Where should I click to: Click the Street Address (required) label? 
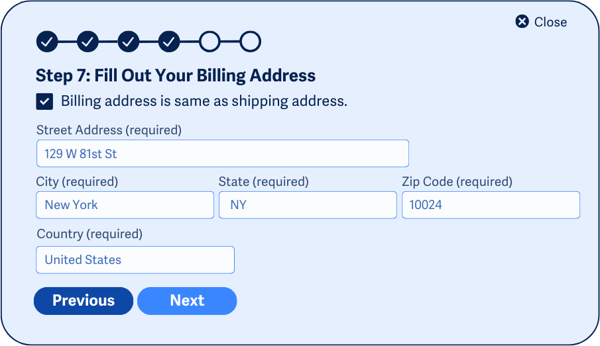[109, 130]
